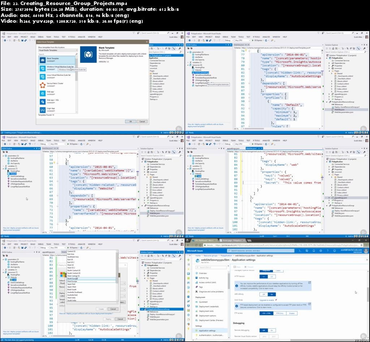The image size is (370, 342).
Task: Open the Debug configuration dropdown in 00:04:16 frame
Action: [44, 248]
